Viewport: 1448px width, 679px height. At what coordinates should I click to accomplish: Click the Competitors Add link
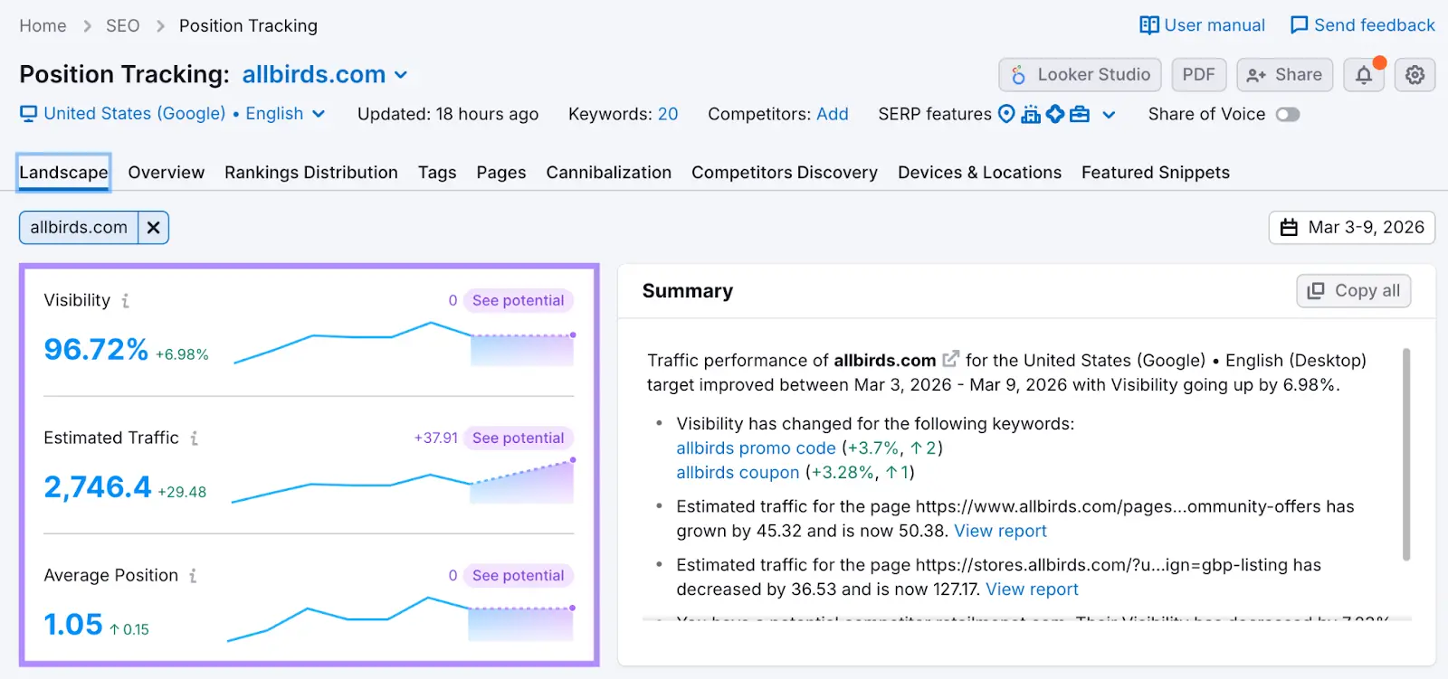[x=833, y=114]
